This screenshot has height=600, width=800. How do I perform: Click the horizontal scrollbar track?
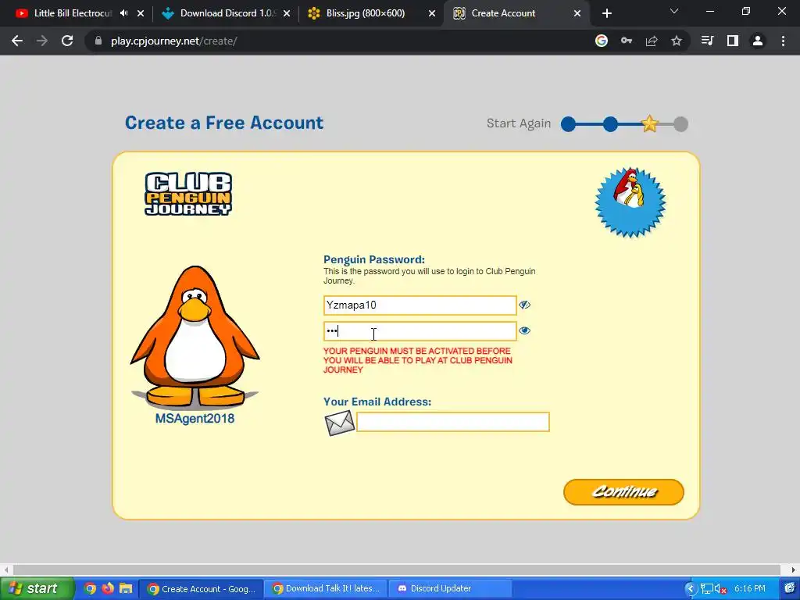pos(397,570)
